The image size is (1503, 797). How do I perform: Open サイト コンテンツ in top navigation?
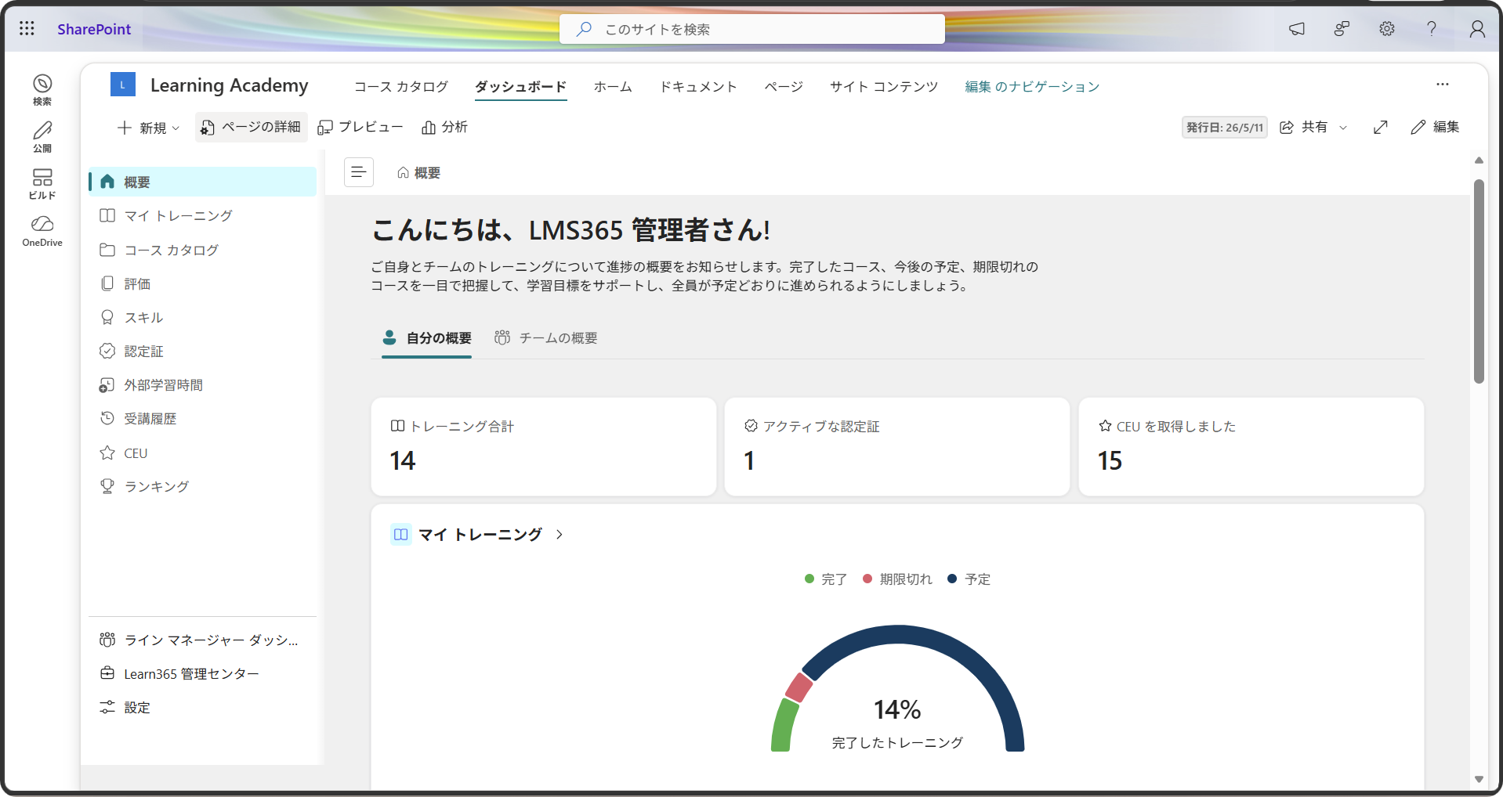pos(884,86)
